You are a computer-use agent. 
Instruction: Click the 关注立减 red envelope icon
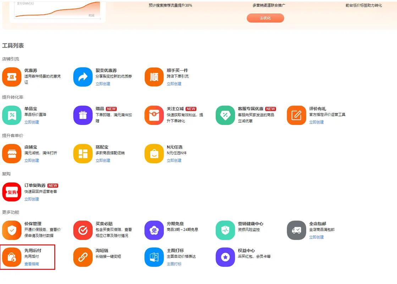(x=154, y=115)
